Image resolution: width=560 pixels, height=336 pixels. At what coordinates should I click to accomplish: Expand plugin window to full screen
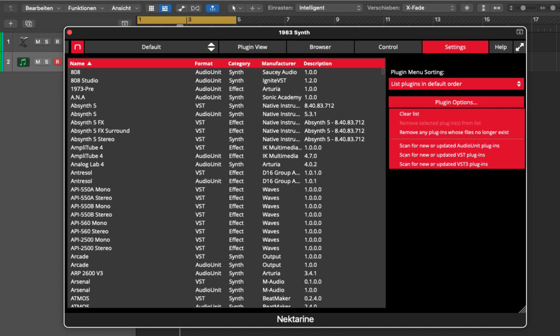520,47
